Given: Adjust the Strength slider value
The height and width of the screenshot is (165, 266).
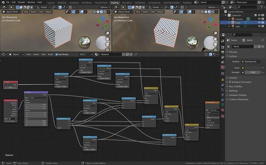Looking at the screenshot, I should (253, 72).
